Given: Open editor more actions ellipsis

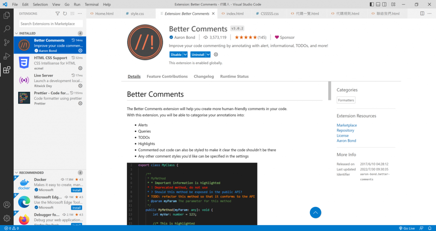Looking at the screenshot, I should [x=430, y=13].
